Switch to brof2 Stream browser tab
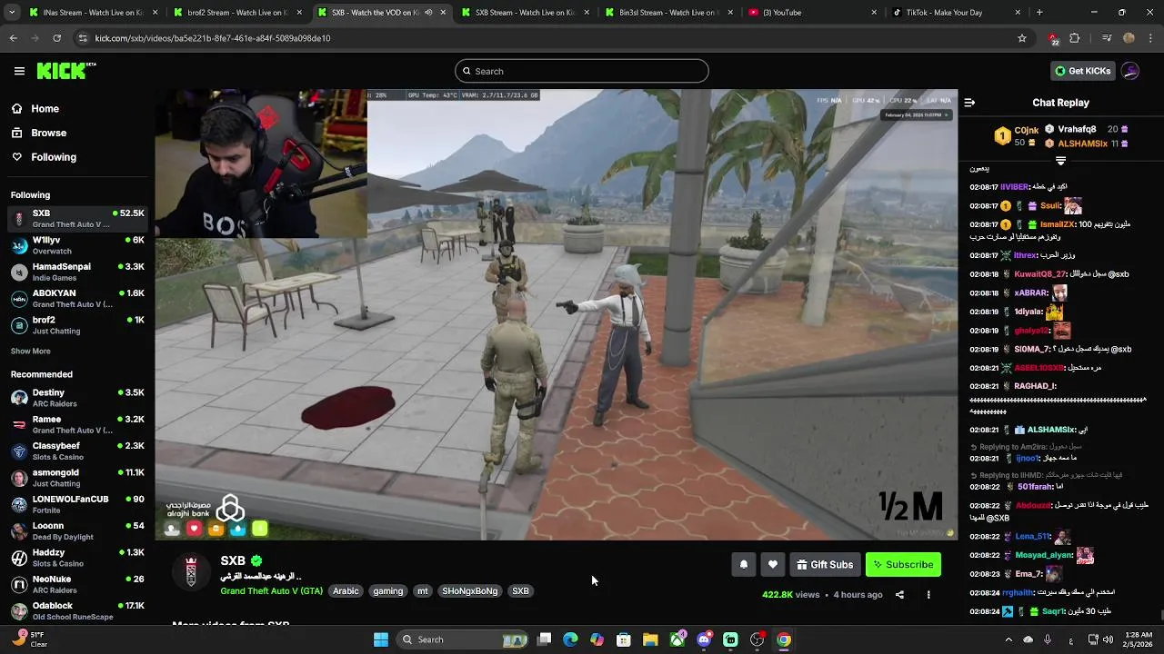The height and width of the screenshot is (654, 1164). (238, 13)
